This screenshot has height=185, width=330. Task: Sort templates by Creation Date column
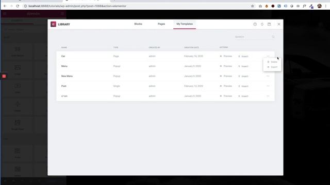(x=191, y=47)
